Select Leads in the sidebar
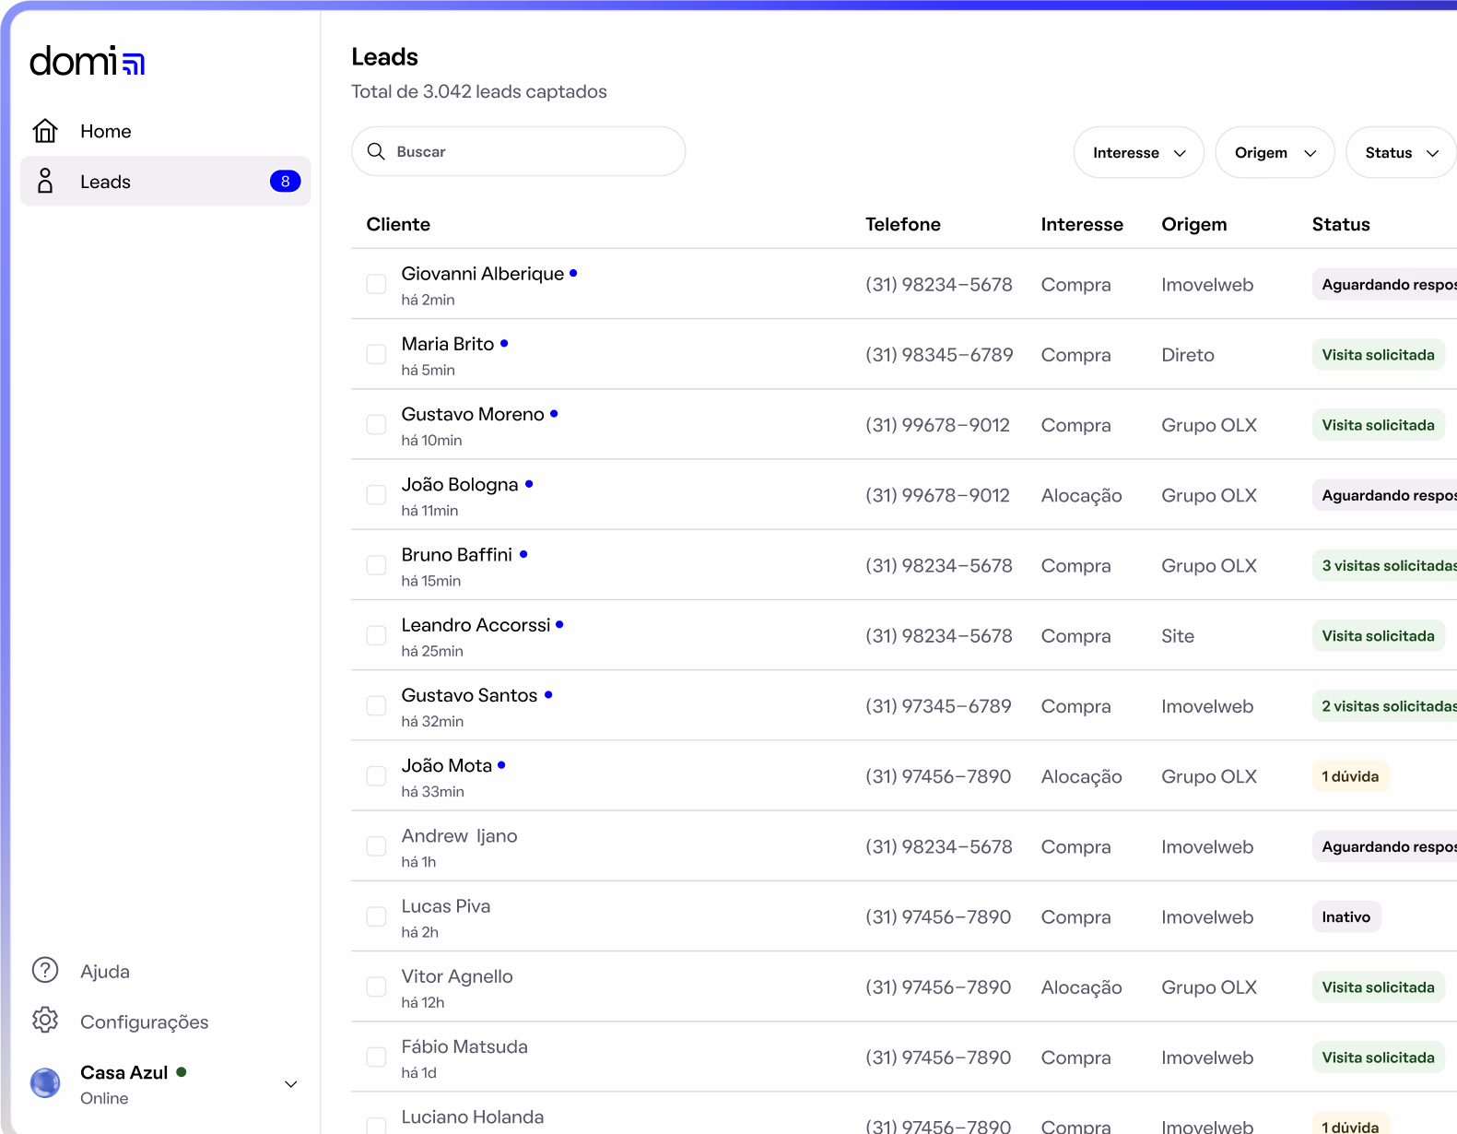This screenshot has width=1457, height=1134. (166, 181)
